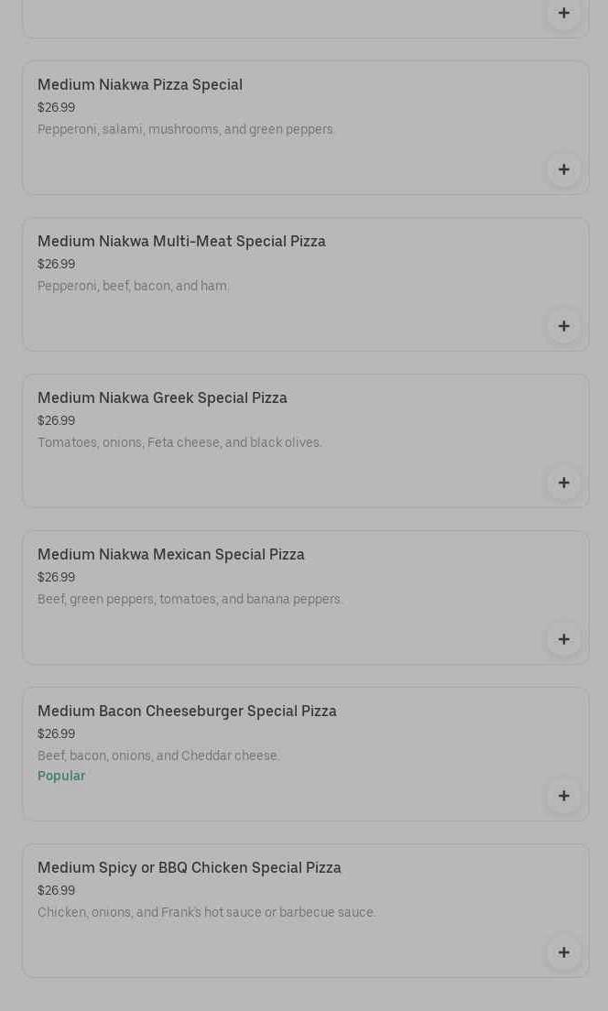Click the banana peppers ingredients description

[x=190, y=600]
